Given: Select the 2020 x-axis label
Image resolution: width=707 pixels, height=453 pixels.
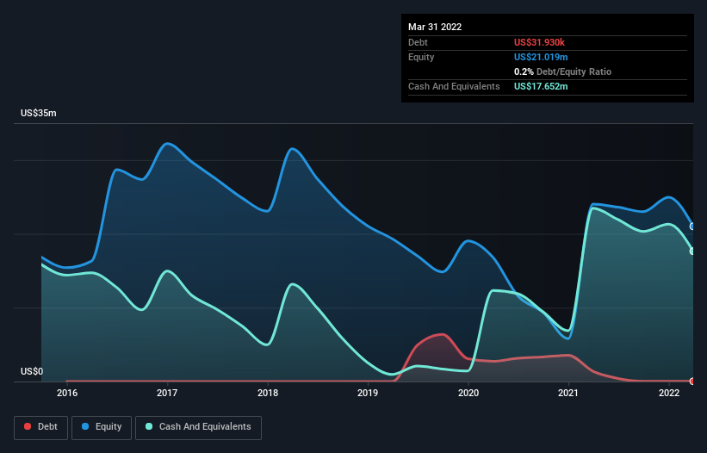Looking at the screenshot, I should click(468, 393).
